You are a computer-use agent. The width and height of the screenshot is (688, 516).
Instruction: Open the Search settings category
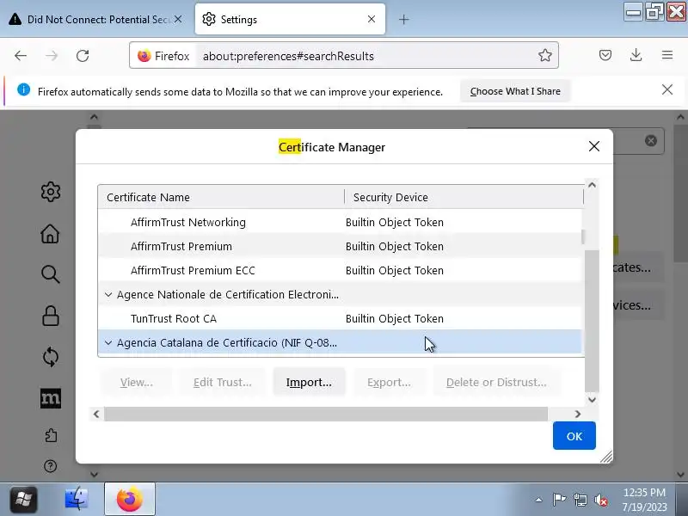[51, 274]
